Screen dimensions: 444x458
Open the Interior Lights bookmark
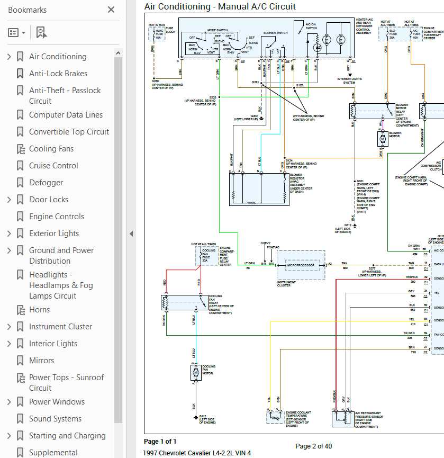click(53, 344)
